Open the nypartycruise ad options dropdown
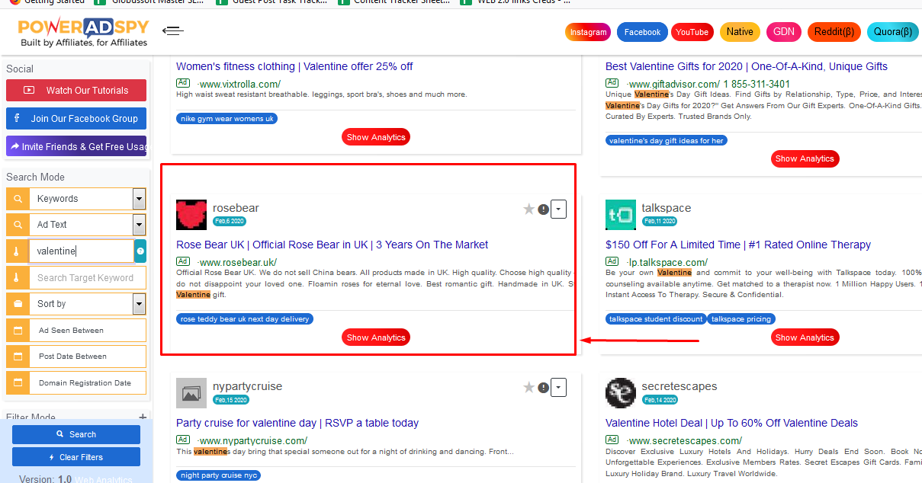The width and height of the screenshot is (922, 483). coord(558,388)
